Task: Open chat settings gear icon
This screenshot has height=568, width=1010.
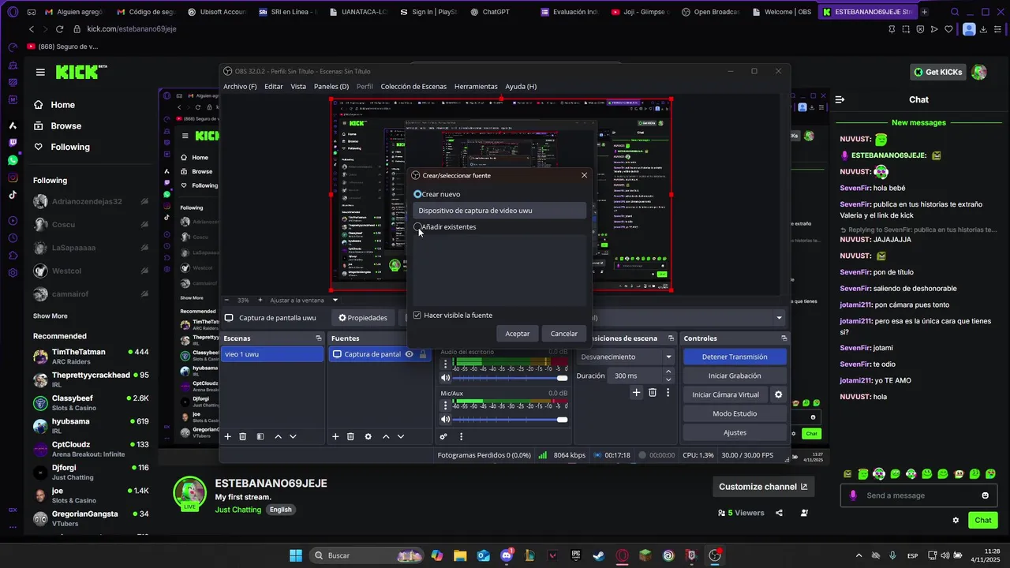Action: [x=956, y=520]
